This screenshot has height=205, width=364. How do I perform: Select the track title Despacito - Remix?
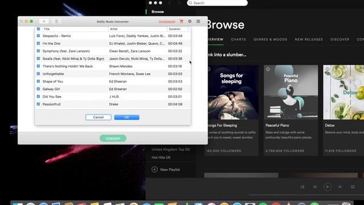[x=57, y=36]
